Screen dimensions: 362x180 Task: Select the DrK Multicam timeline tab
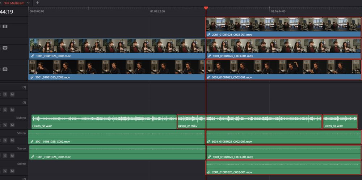(14, 3)
